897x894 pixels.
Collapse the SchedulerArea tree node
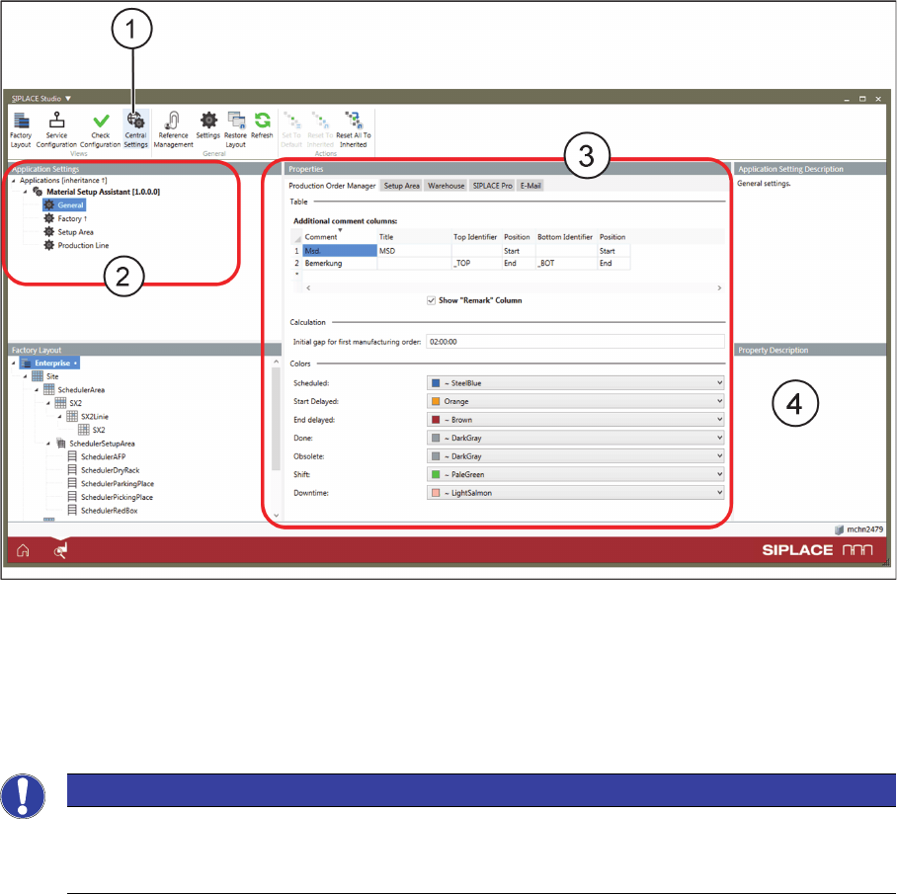37,389
